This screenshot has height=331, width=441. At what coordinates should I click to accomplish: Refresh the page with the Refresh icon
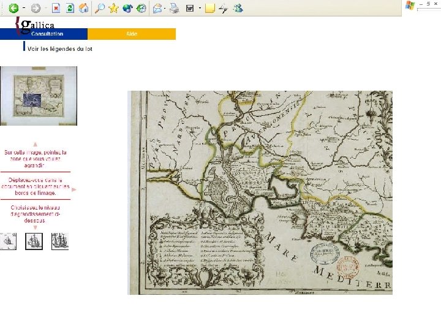70,9
